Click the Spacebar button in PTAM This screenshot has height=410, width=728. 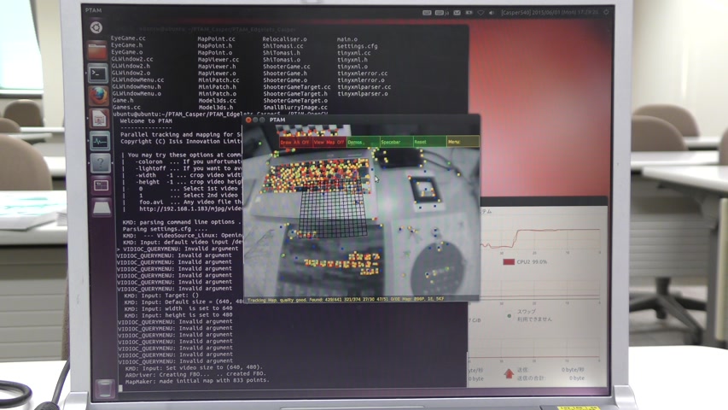click(396, 142)
